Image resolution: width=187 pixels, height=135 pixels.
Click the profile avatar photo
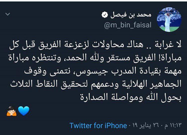[x=169, y=19]
